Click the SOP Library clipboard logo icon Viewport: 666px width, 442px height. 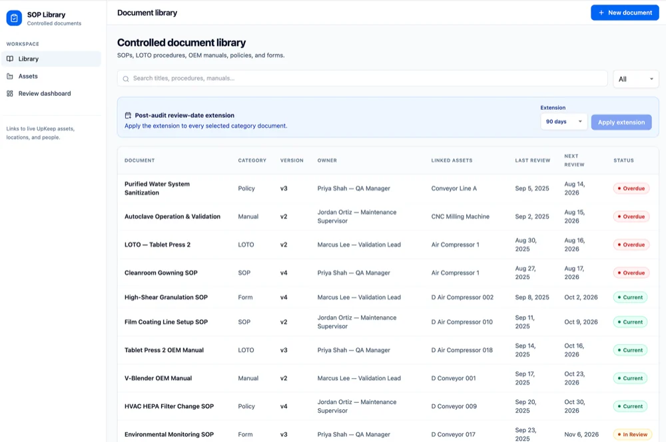14,18
